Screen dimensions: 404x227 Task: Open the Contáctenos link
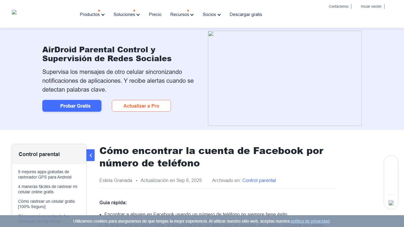338,6
